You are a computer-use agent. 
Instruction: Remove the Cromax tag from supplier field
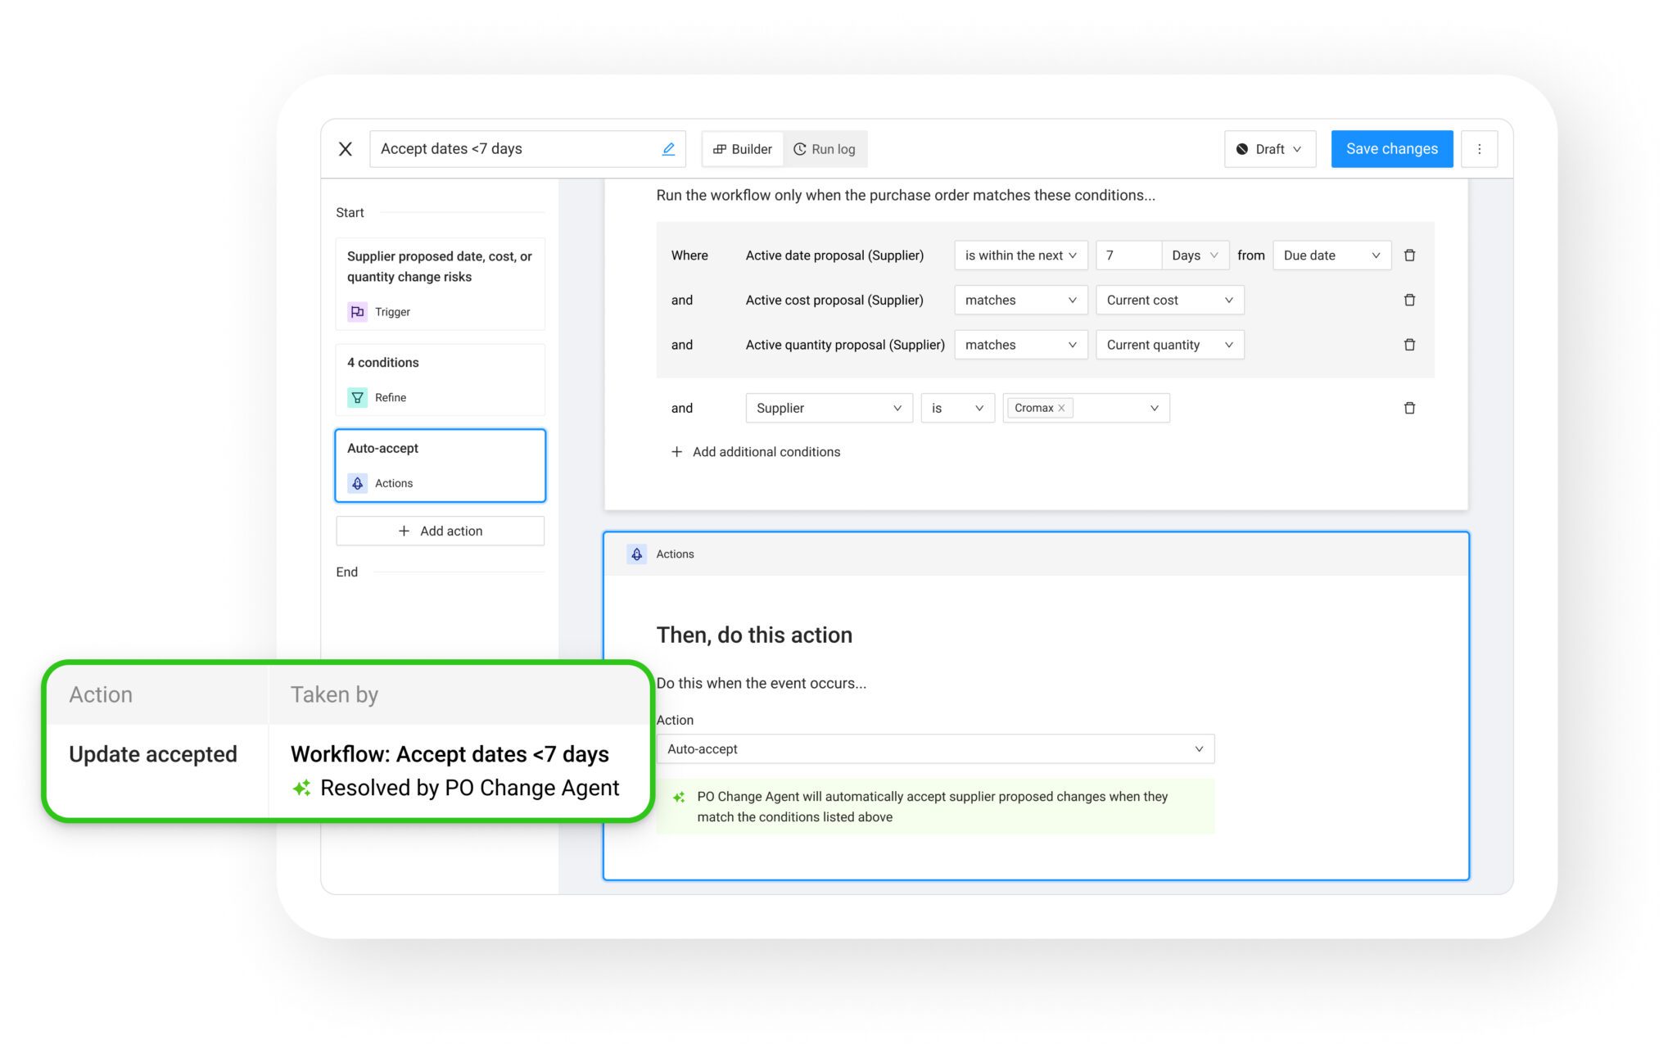coord(1061,408)
